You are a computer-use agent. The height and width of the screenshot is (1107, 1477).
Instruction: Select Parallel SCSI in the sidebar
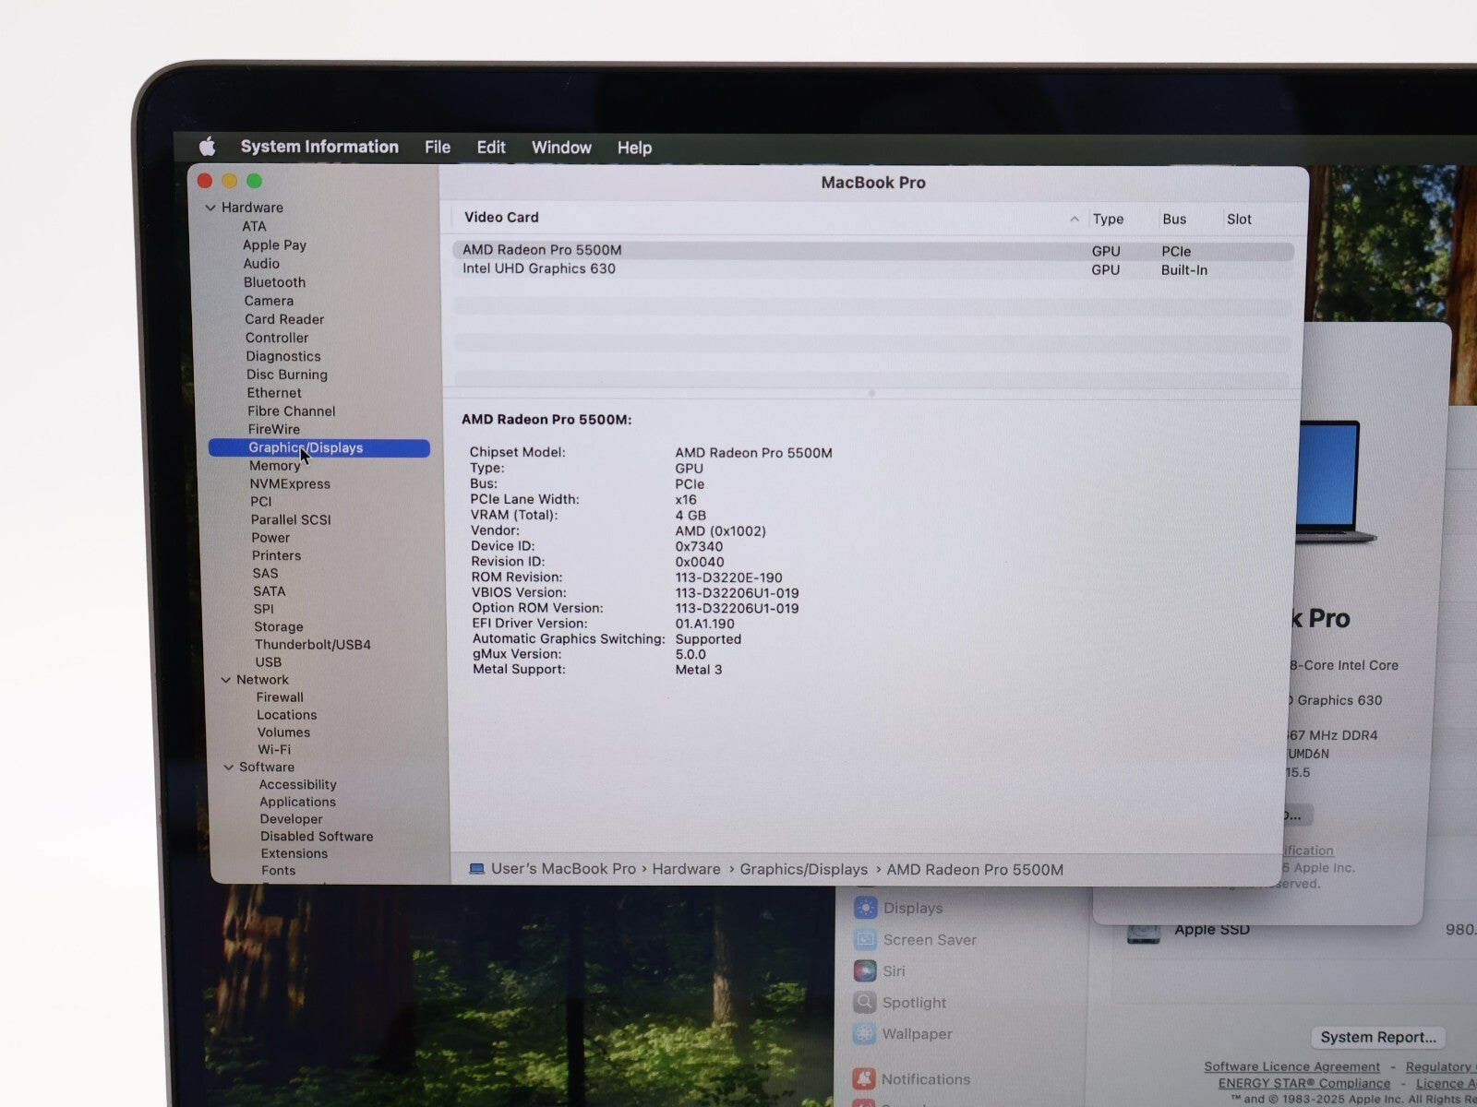pyautogui.click(x=291, y=519)
